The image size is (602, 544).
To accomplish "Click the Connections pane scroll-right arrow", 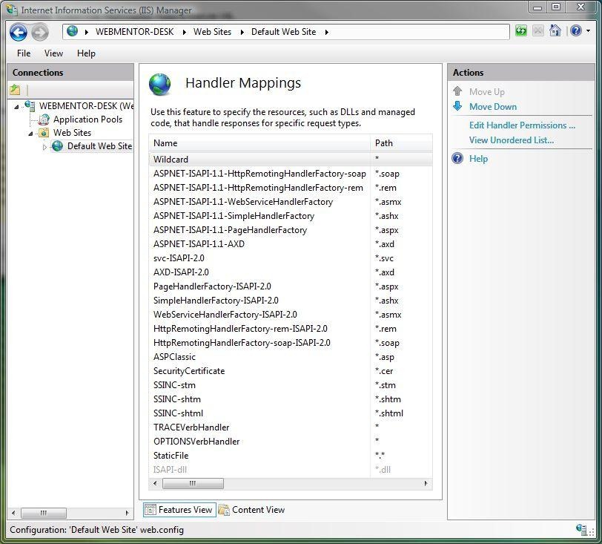I will pyautogui.click(x=127, y=513).
